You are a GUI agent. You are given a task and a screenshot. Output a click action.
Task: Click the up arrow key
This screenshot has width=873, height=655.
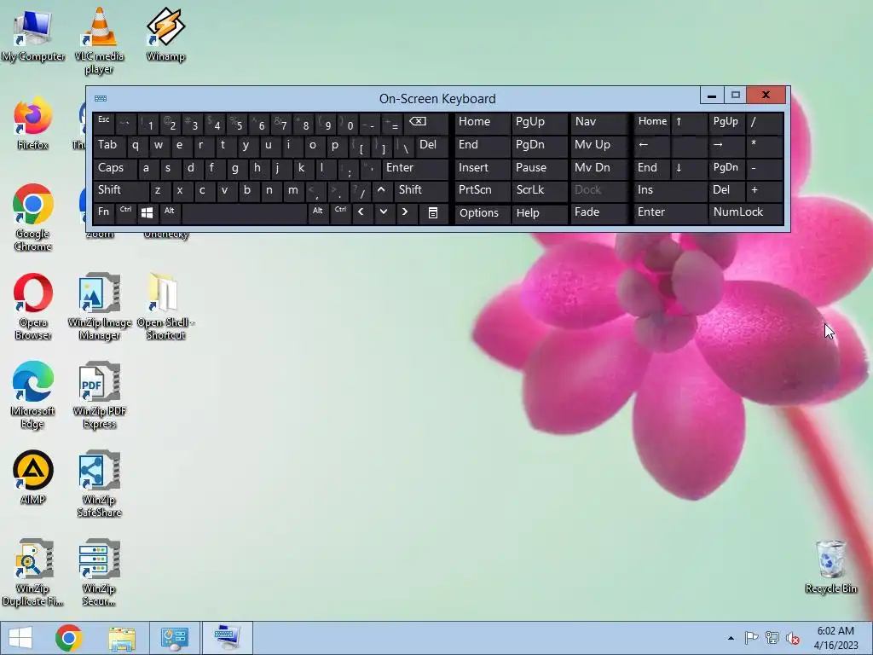381,190
